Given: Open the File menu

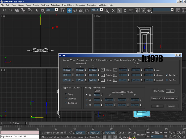Looking at the screenshot, I should pyautogui.click(x=2, y=5).
